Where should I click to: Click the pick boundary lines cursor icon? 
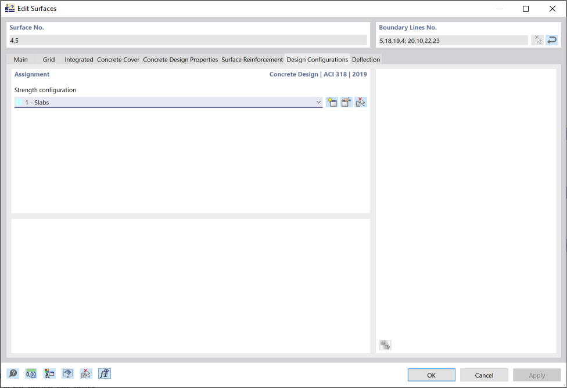pos(538,40)
